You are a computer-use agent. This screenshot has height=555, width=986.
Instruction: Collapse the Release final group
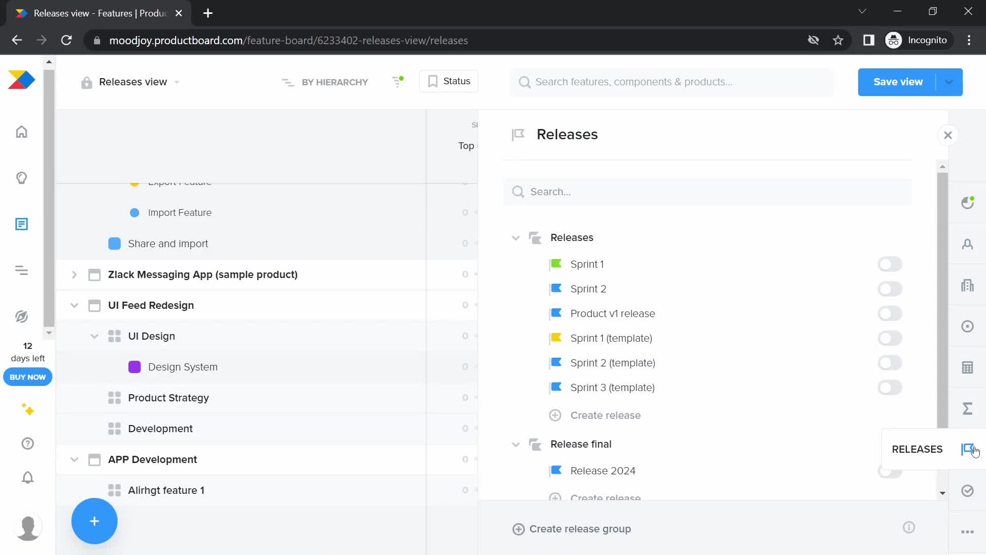[x=516, y=445]
